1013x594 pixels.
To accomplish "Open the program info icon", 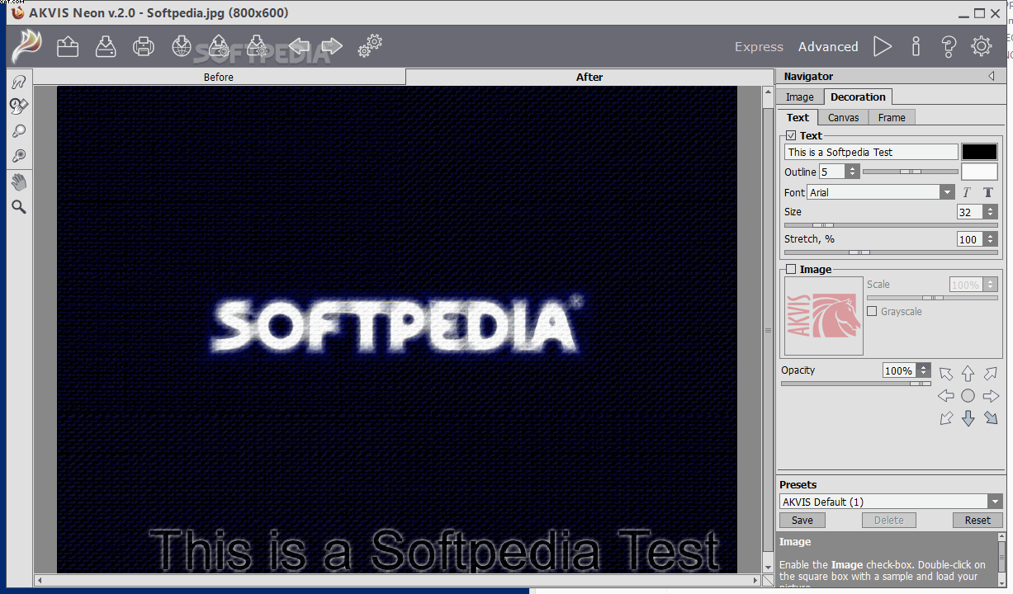I will point(916,46).
